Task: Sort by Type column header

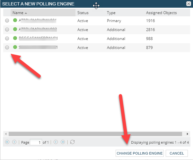Action: point(125,12)
